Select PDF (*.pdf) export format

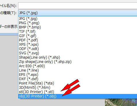pyautogui.click(x=78, y=40)
